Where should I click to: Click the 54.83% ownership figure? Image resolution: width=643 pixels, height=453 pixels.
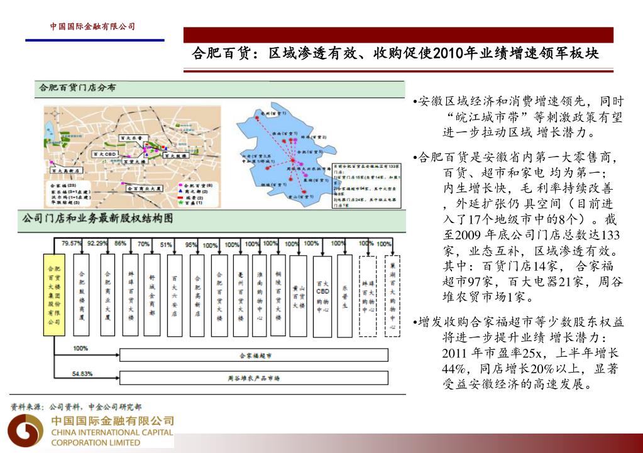[82, 374]
